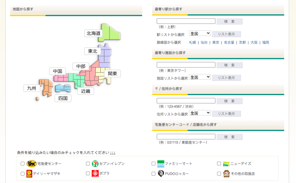Check the セブン-イレブン checkbox
The height and width of the screenshot is (183, 296).
coord(88,164)
